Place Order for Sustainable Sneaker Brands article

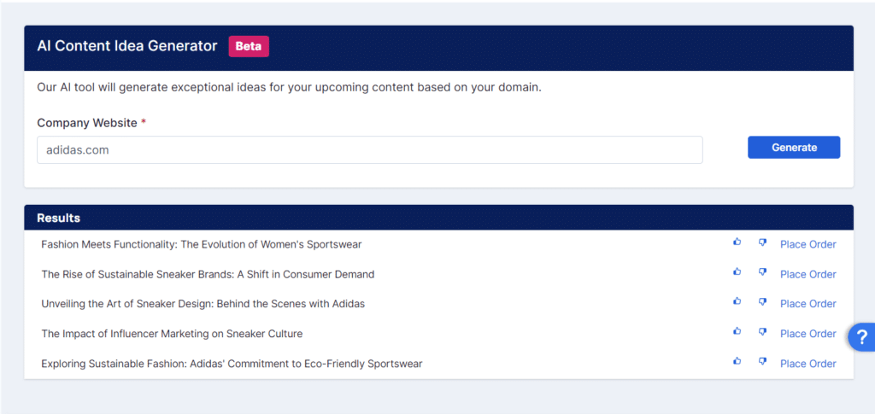tap(807, 275)
